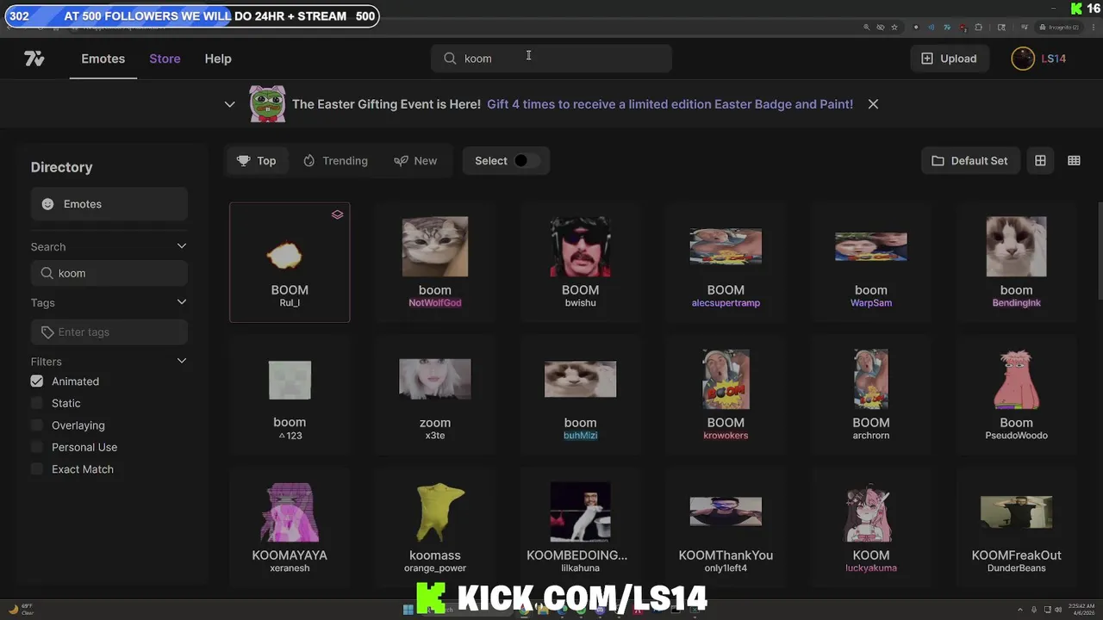
Task: Switch to compact grid view icon
Action: point(1074,161)
